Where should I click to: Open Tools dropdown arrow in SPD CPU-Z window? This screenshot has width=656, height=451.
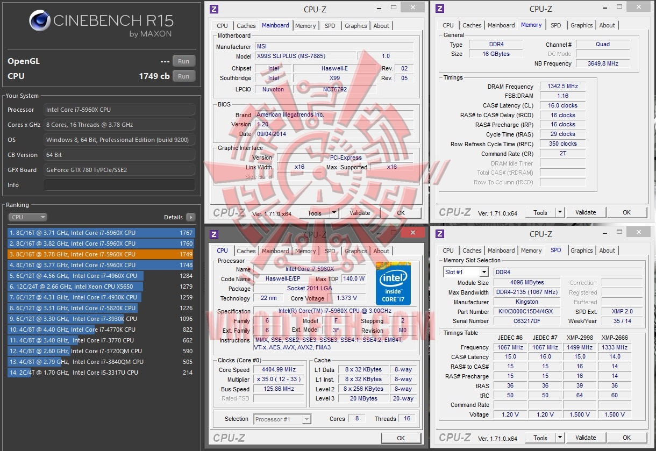(560, 438)
